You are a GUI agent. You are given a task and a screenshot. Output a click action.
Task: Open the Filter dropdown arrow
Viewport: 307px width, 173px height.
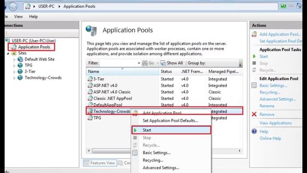coord(139,63)
